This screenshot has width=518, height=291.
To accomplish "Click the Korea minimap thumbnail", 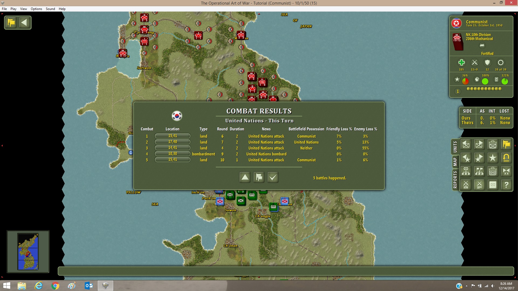I will click(28, 252).
